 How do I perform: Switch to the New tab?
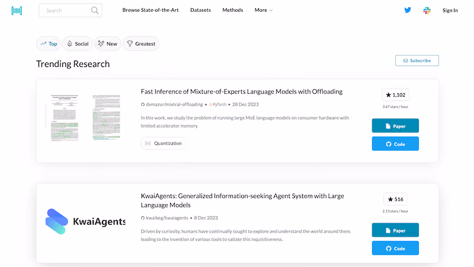pos(107,43)
